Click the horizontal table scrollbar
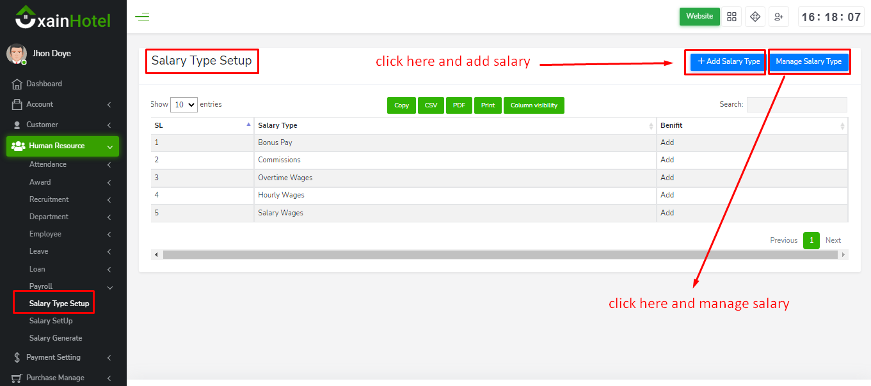The width and height of the screenshot is (871, 386). (499, 255)
